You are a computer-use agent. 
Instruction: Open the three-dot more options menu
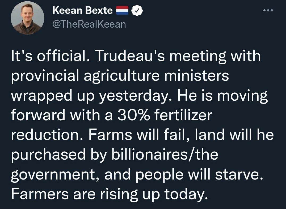268,10
